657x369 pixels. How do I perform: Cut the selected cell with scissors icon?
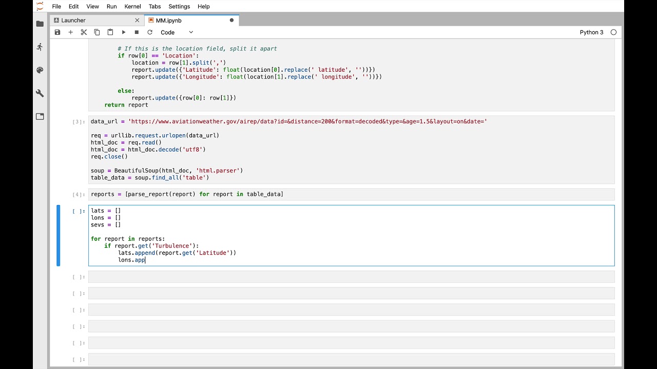(84, 32)
